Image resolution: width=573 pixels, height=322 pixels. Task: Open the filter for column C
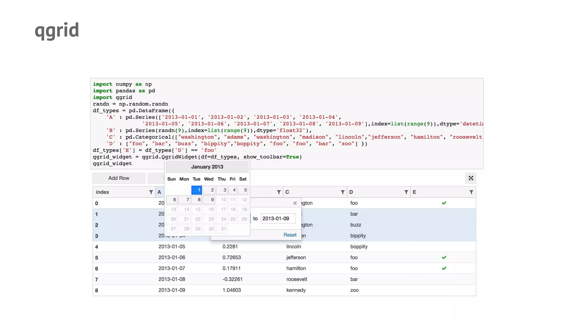(342, 192)
